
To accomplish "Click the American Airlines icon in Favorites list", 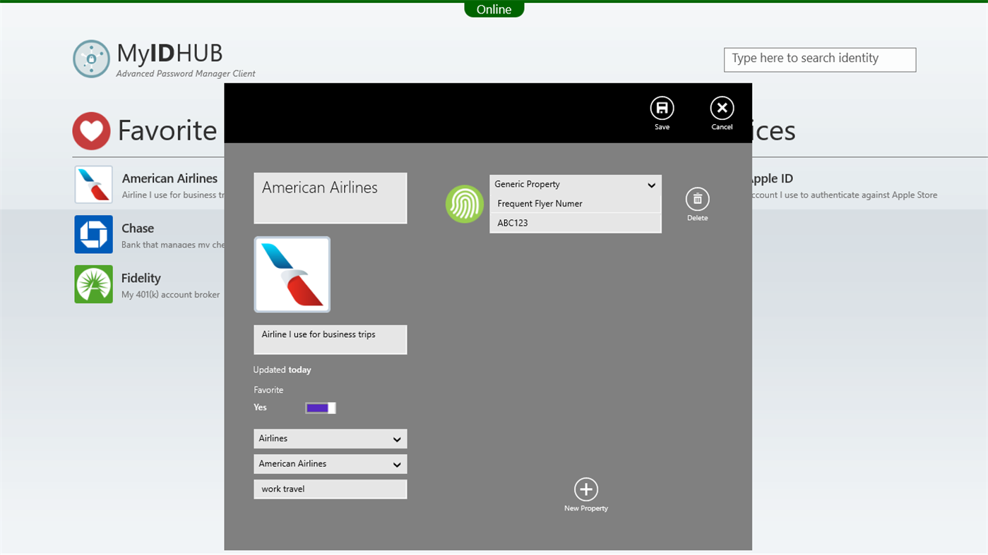I will [93, 184].
